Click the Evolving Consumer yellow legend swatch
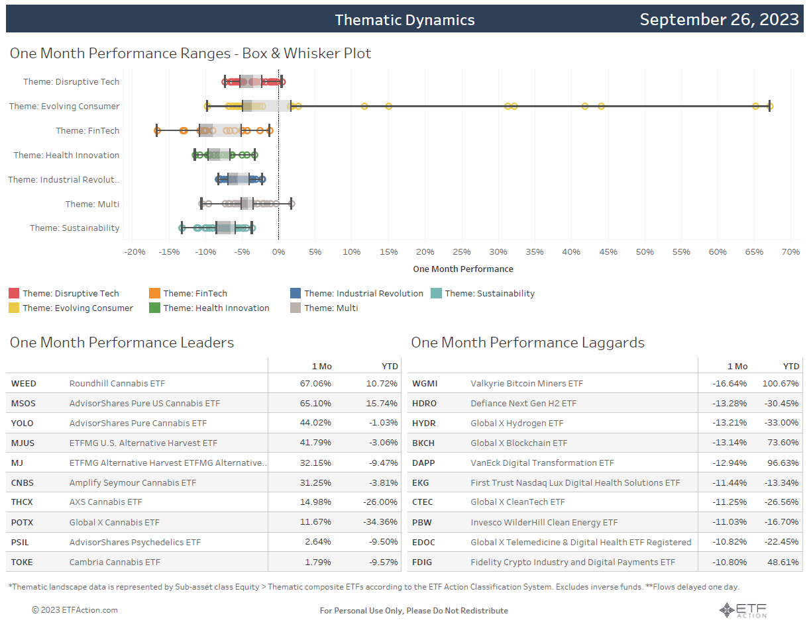Viewport: 811px width, 624px height. pyautogui.click(x=14, y=308)
